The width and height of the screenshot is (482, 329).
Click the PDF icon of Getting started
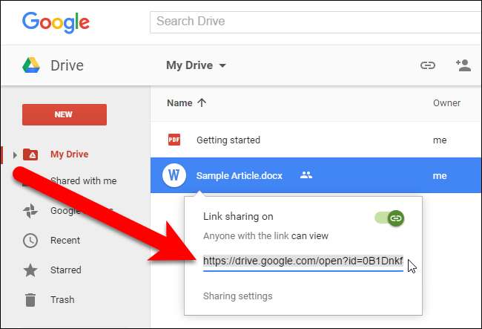click(174, 140)
